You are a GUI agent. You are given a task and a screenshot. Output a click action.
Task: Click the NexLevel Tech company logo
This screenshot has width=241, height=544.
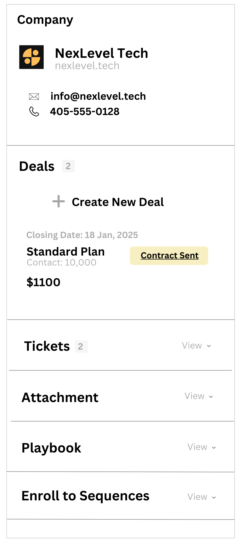[x=31, y=57]
